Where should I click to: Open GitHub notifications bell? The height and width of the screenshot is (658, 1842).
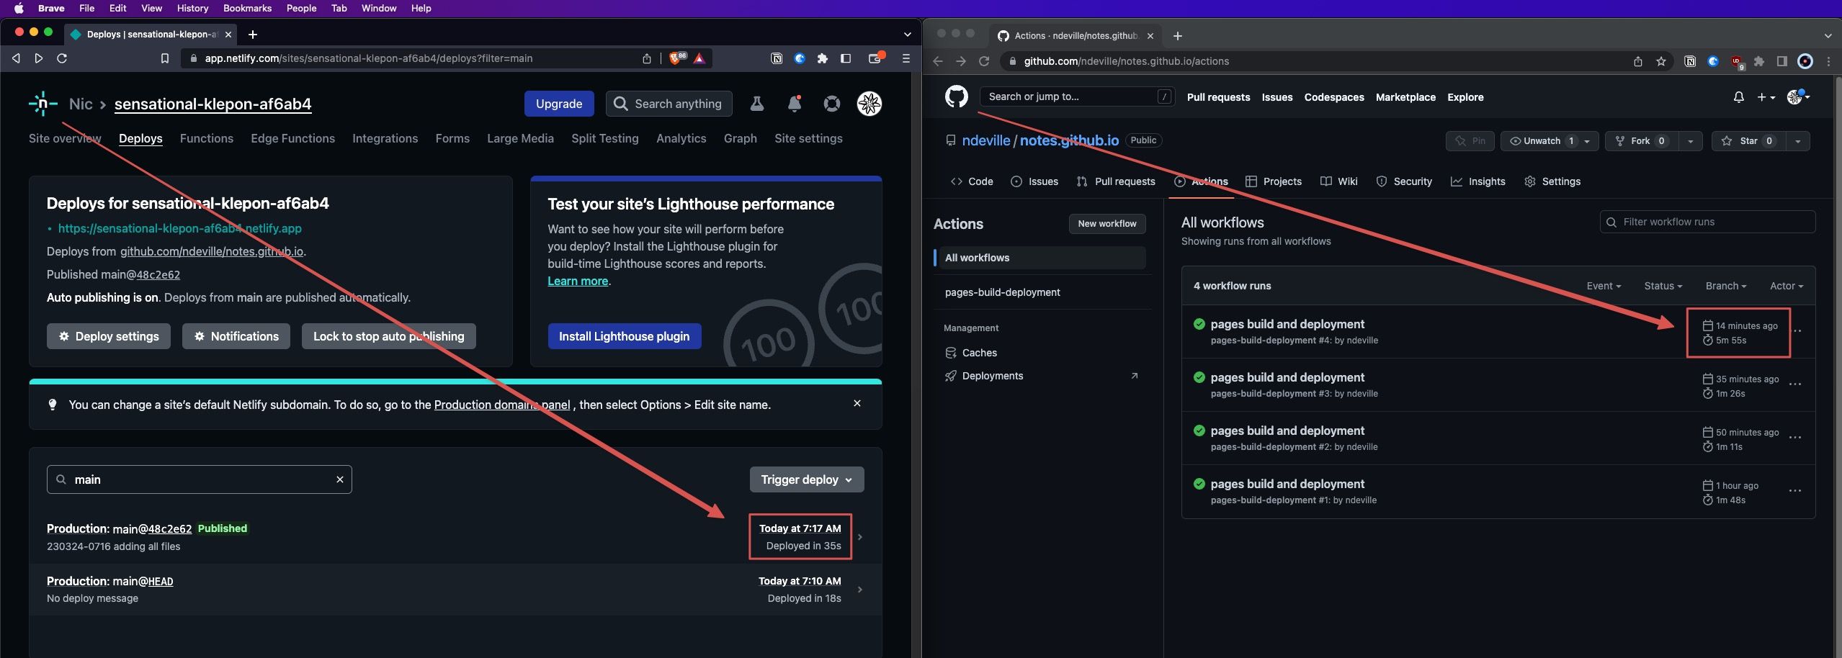click(x=1738, y=97)
